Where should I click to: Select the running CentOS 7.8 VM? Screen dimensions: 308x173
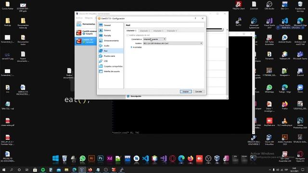(86, 41)
